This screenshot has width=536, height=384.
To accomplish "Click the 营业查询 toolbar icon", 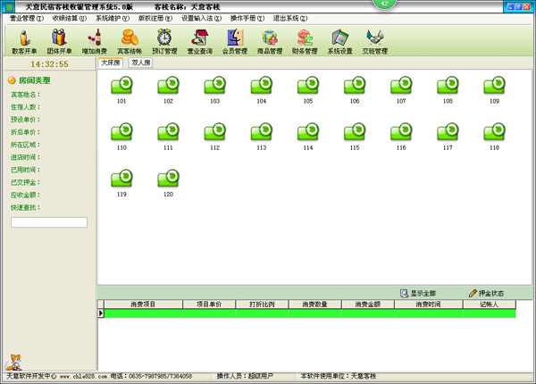I will 201,41.
